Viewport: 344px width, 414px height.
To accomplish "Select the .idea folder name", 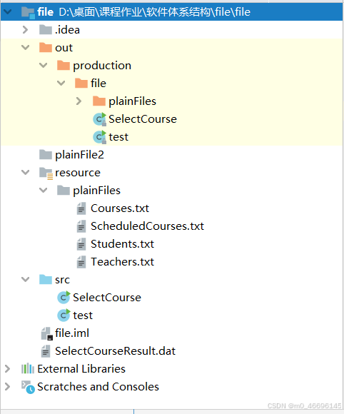I will click(x=67, y=30).
